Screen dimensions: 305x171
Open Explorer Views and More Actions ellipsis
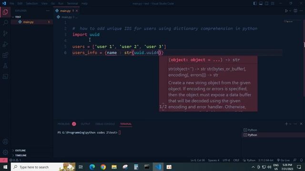[48, 11]
